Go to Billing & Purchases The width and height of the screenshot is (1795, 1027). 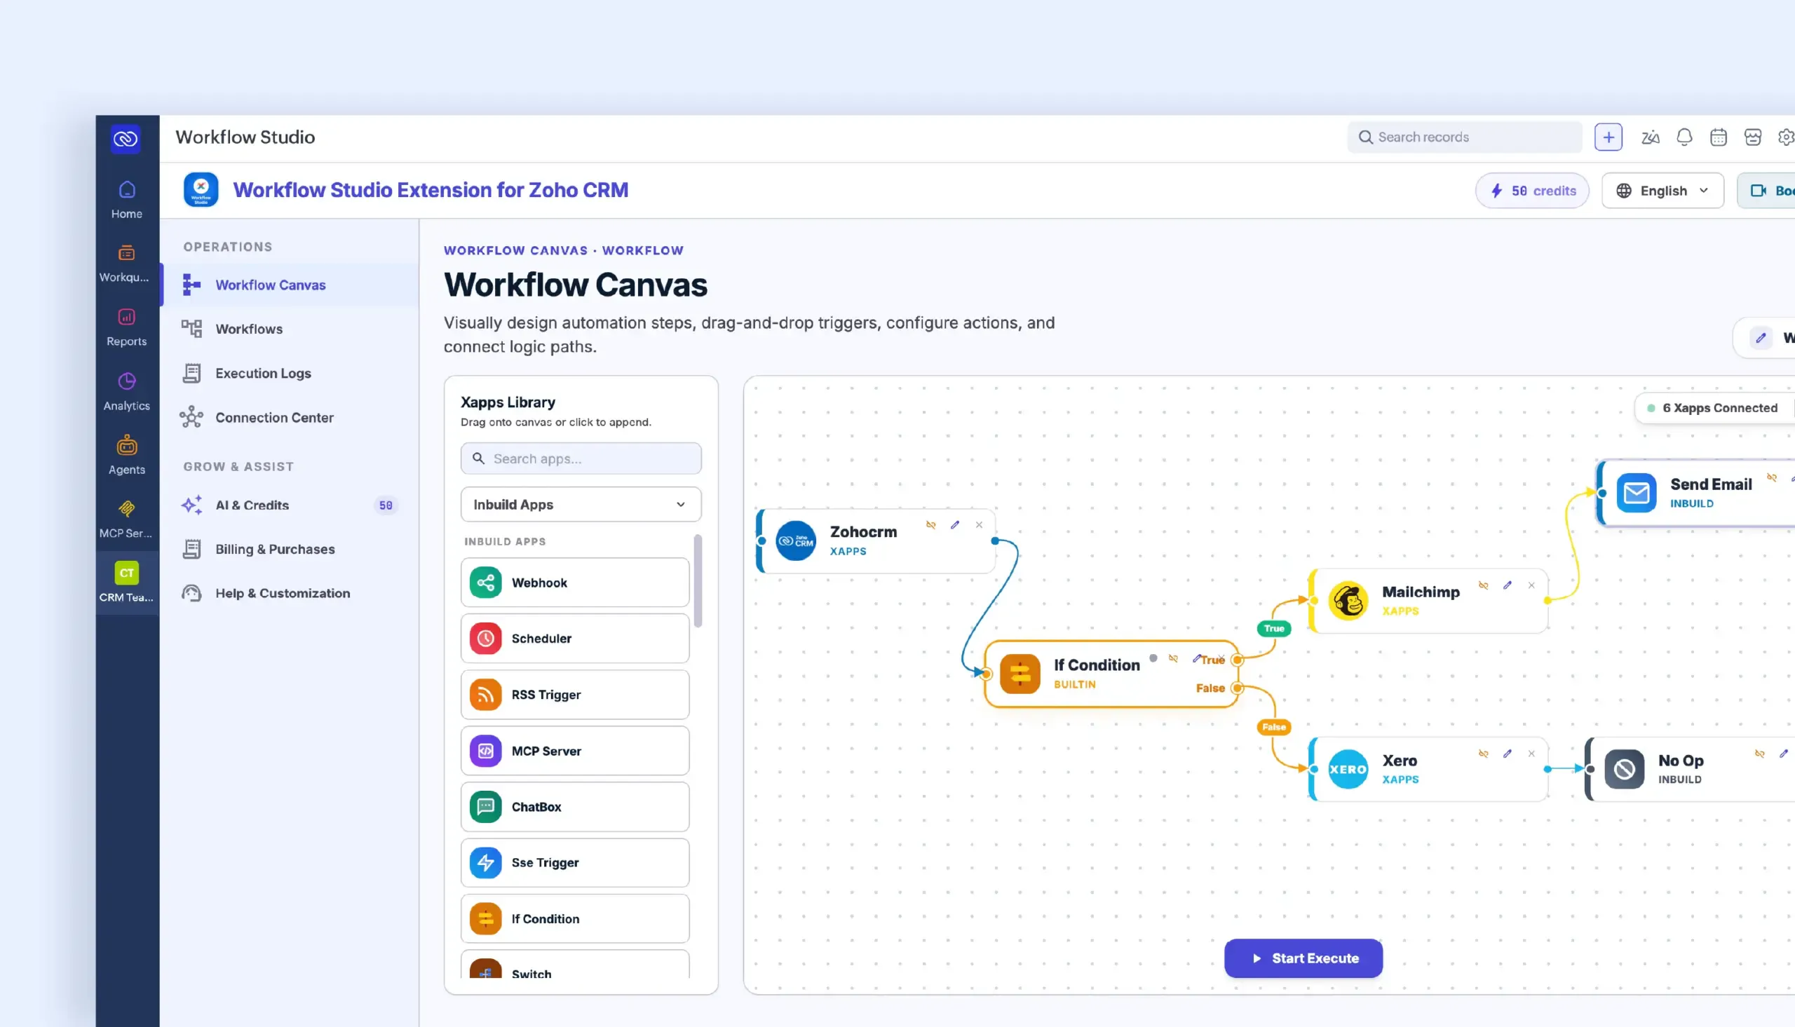pos(290,549)
